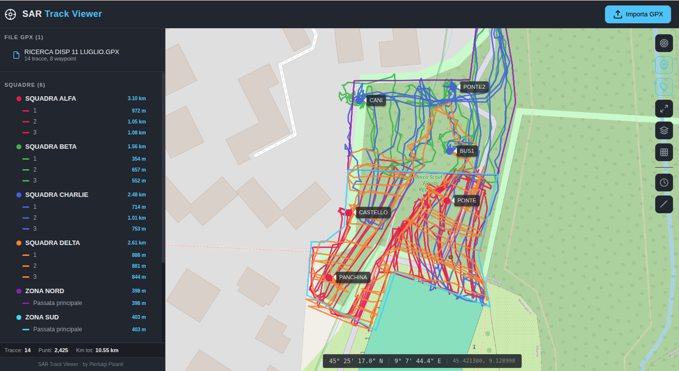This screenshot has width=679, height=371.
Task: Click the SQUADRA ALFA 3.10 km total
Action: click(x=137, y=99)
